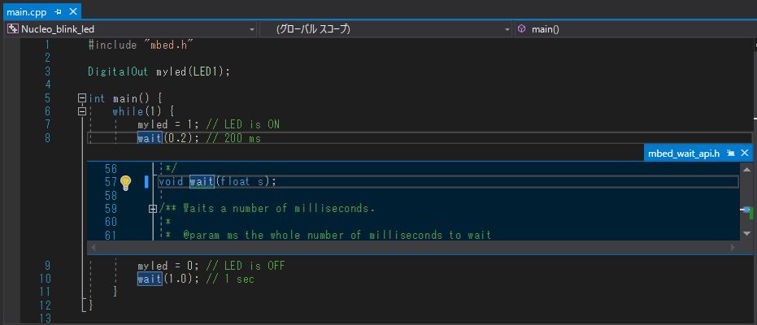Click left arrow of peek horizontal scrollbar
The height and width of the screenshot is (325, 757).
tap(94, 247)
